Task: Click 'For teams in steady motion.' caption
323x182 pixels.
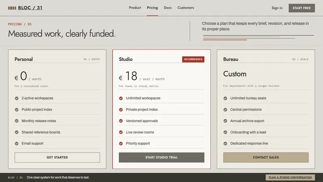Action: (139, 86)
